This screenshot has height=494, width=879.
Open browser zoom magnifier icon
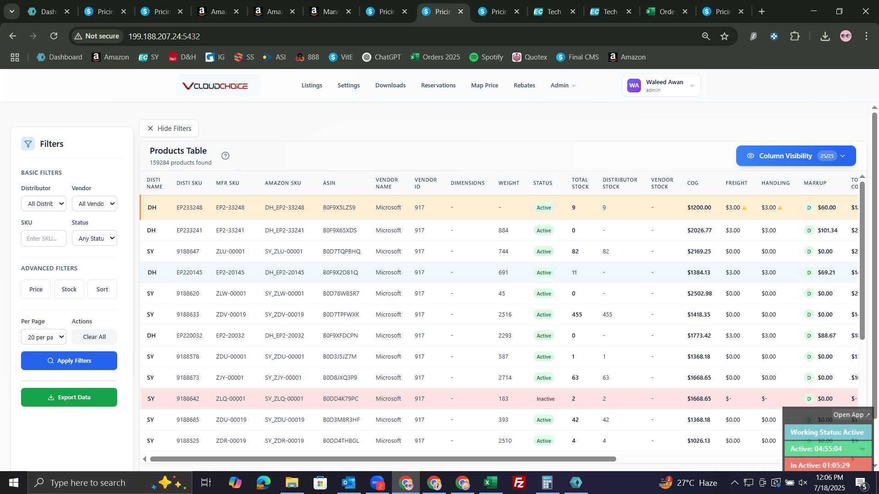(706, 36)
